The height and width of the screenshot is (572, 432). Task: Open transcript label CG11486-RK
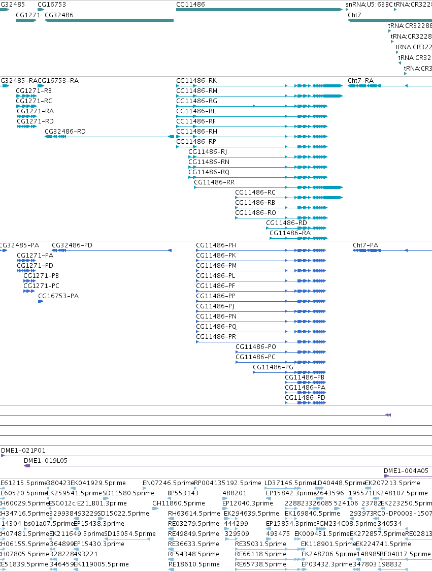click(196, 81)
